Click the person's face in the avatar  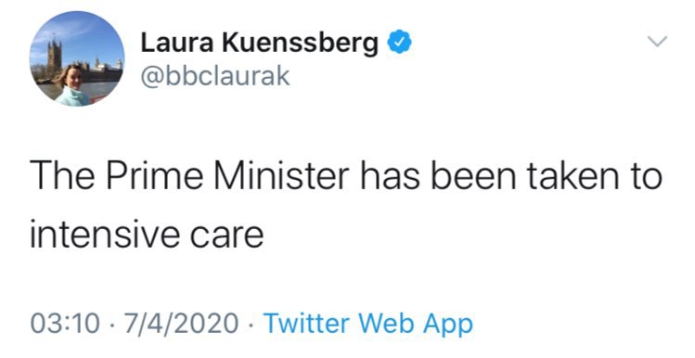click(73, 78)
